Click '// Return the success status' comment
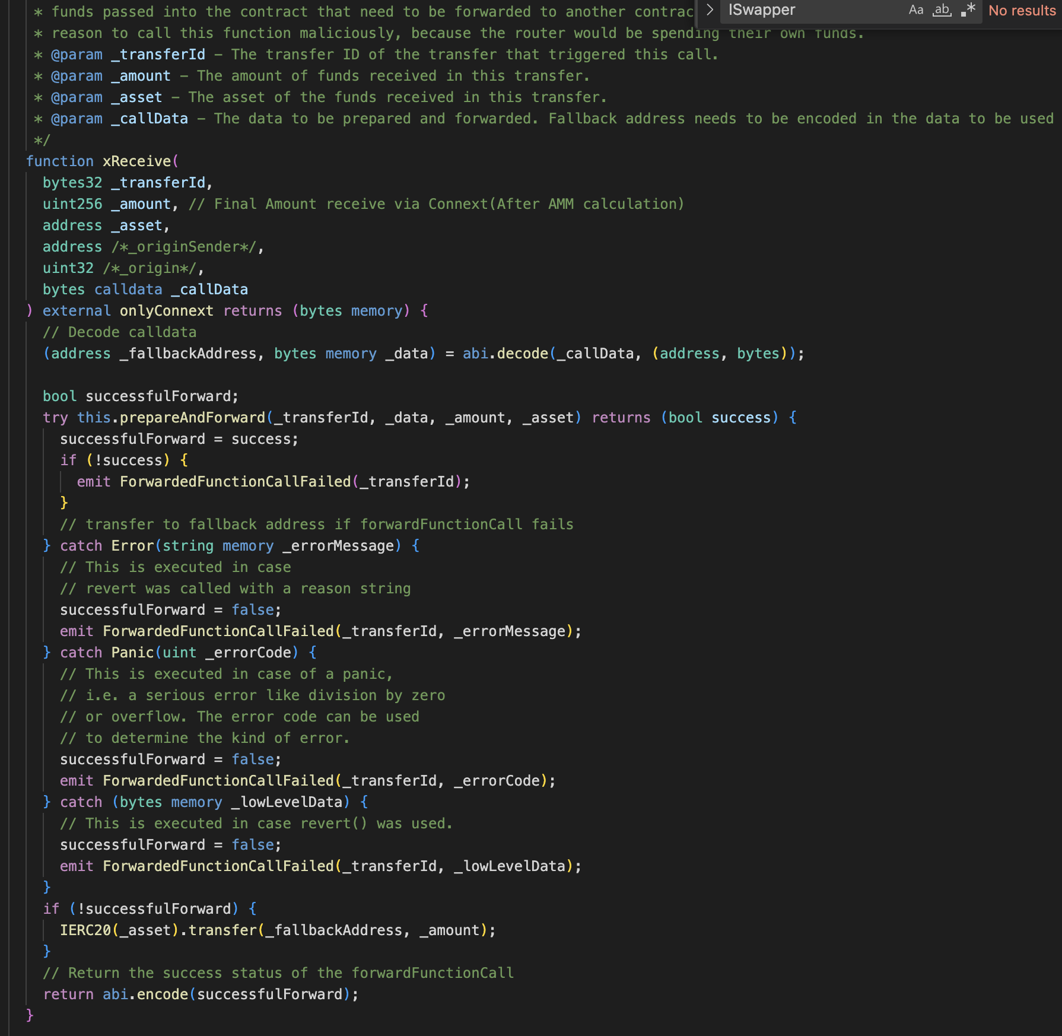The height and width of the screenshot is (1036, 1062). point(278,973)
